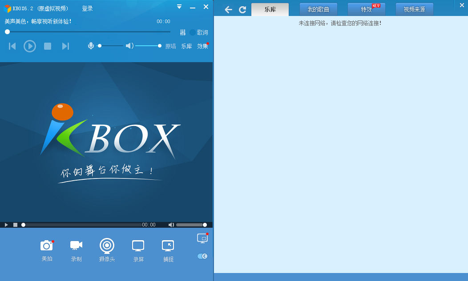Flip the toggle switch at bottom right
The height and width of the screenshot is (281, 468).
pyautogui.click(x=202, y=256)
